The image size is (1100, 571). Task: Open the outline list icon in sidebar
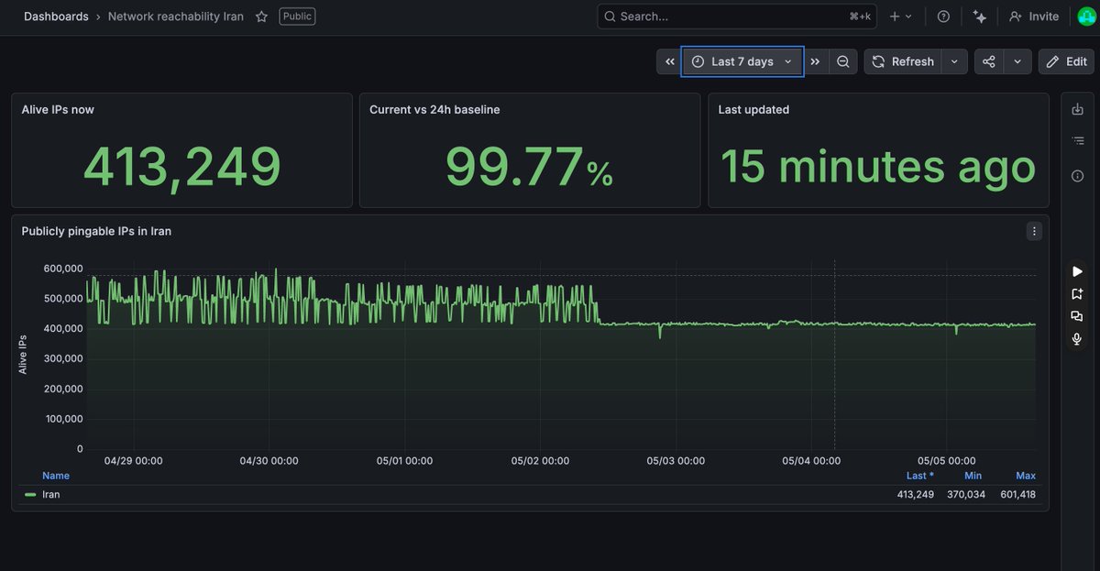coord(1077,141)
